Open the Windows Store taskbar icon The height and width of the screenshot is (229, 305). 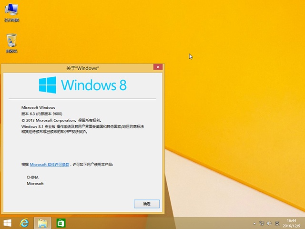[61, 223]
